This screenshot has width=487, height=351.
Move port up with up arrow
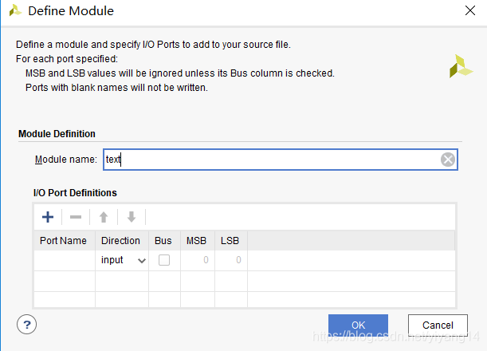(x=104, y=217)
